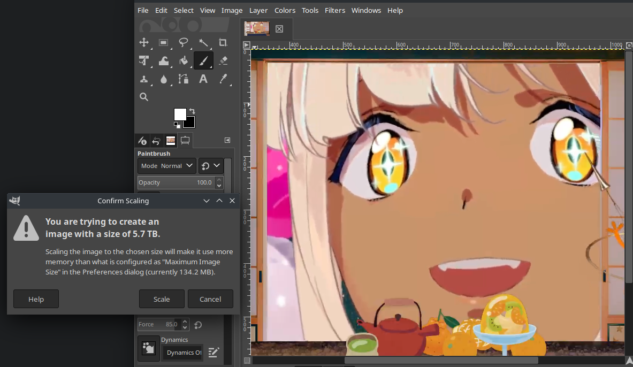Click the Scale button in dialog
The image size is (633, 367).
point(162,299)
